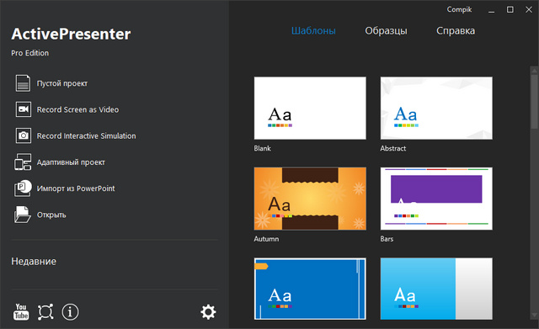The image size is (539, 329).
Task: Click the 'Autumn' template label
Action: (x=266, y=239)
